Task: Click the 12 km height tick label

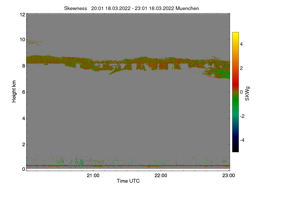Action: click(22, 15)
